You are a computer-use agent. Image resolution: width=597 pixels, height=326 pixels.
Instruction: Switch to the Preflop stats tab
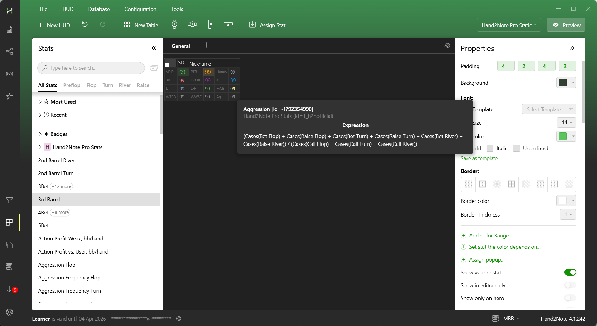[x=72, y=85]
